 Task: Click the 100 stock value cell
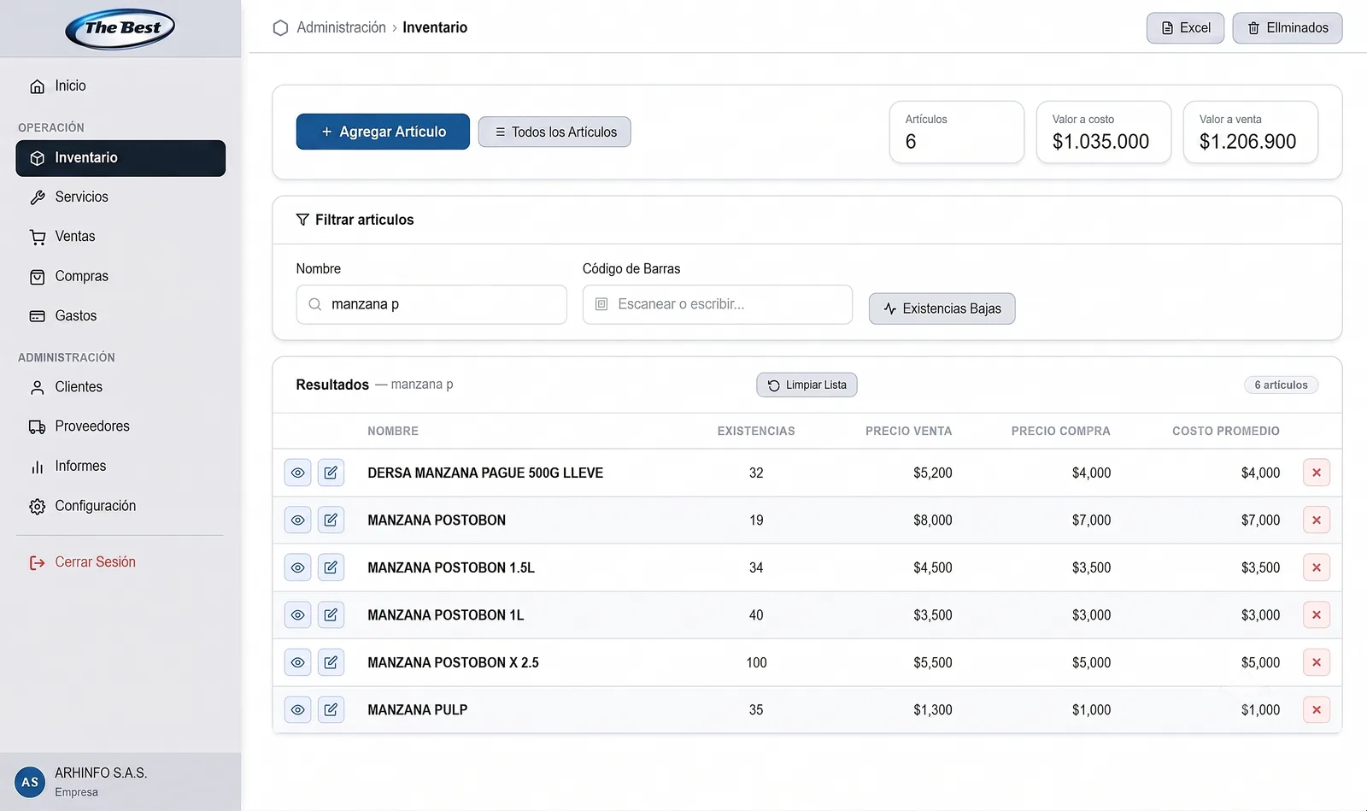click(756, 662)
